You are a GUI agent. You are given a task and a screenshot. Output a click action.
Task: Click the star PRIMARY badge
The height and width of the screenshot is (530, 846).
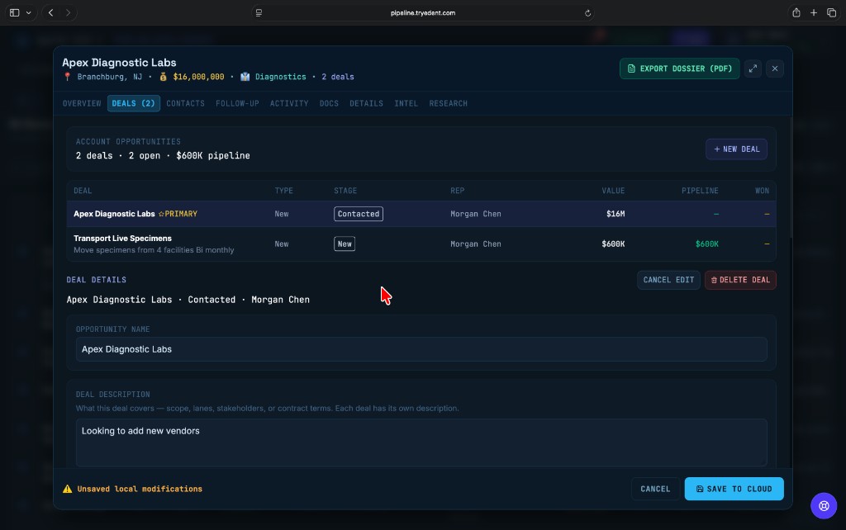click(178, 214)
